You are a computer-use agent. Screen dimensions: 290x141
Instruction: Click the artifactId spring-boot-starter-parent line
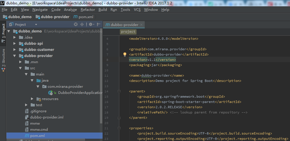[189, 102]
